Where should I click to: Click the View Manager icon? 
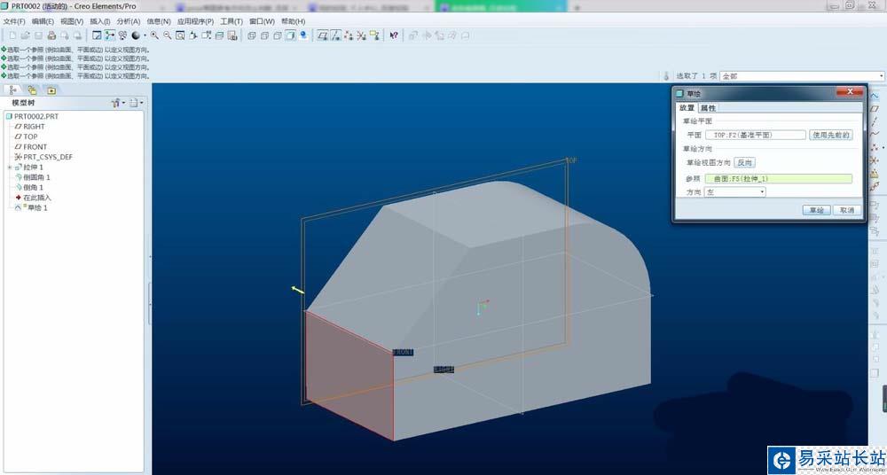click(x=232, y=35)
